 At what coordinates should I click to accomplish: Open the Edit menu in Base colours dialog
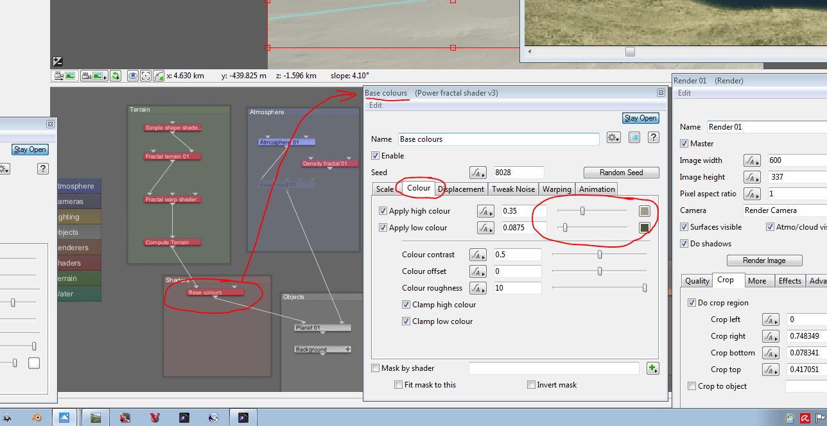(x=375, y=105)
